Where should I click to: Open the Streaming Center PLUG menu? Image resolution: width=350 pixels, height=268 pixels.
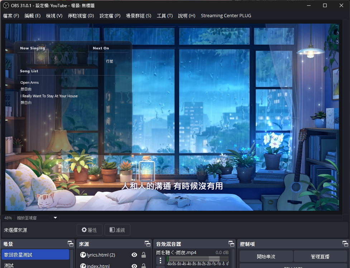226,16
